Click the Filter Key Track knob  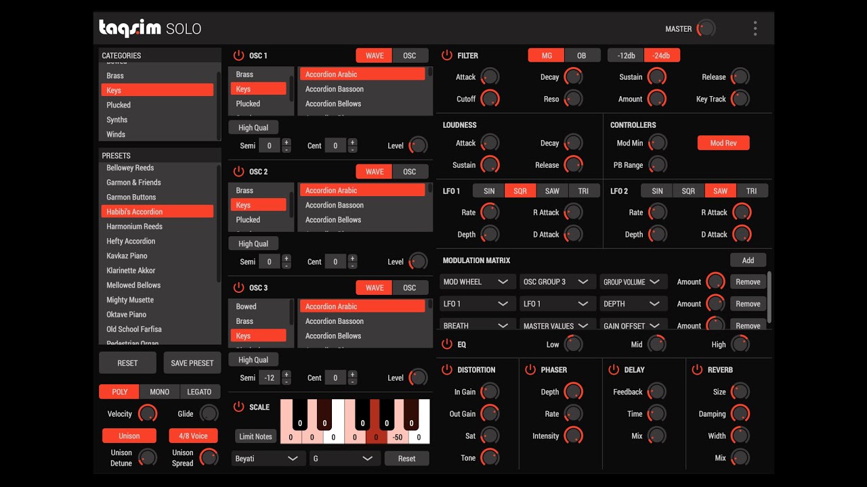[x=740, y=99]
